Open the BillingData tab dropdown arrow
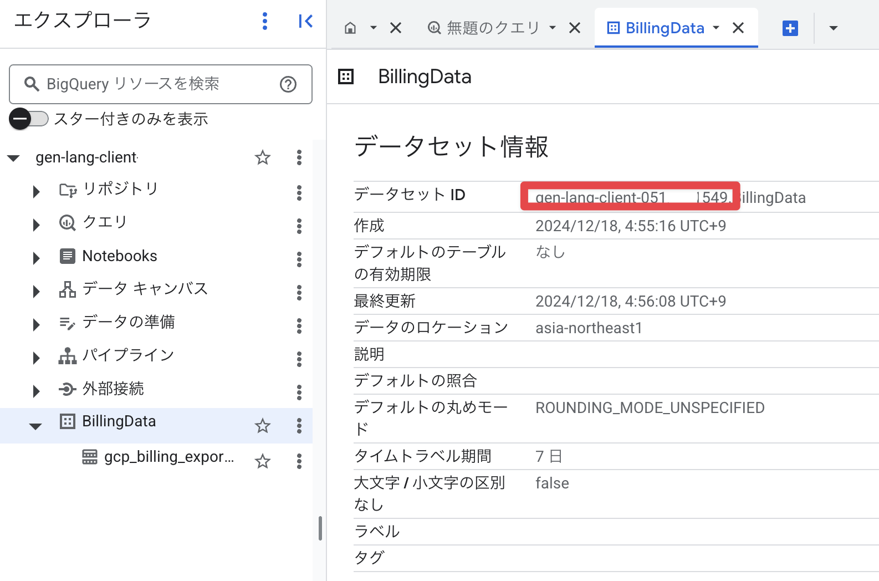The width and height of the screenshot is (879, 581). click(716, 28)
